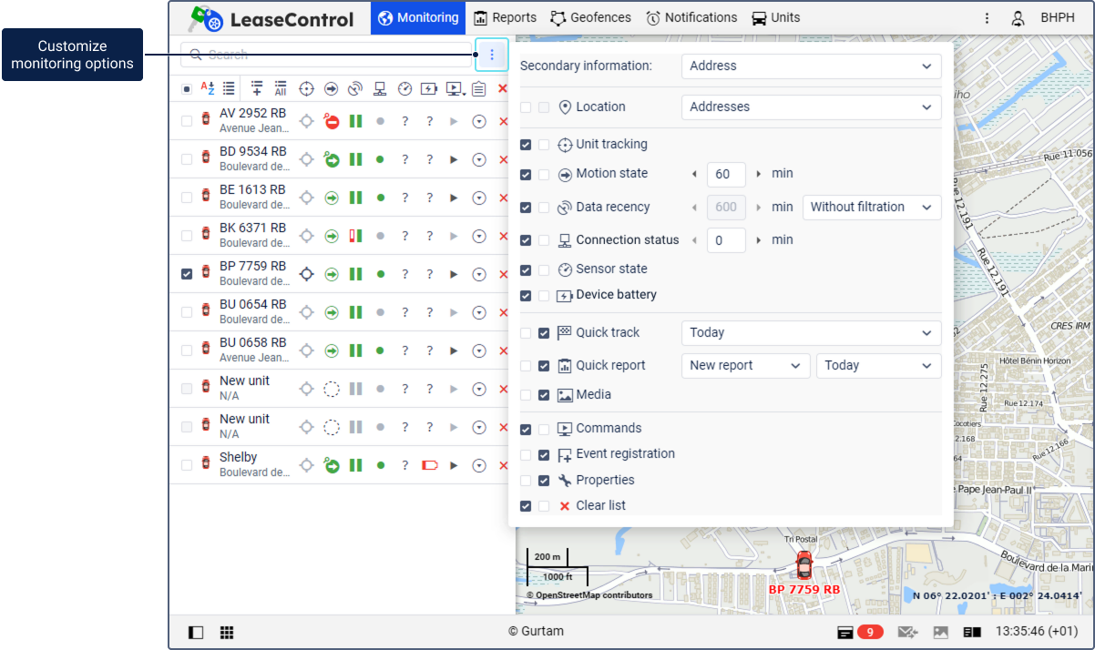Image resolution: width=1095 pixels, height=650 pixels.
Task: Select the AV 2952 RB unit checkbox
Action: [187, 121]
